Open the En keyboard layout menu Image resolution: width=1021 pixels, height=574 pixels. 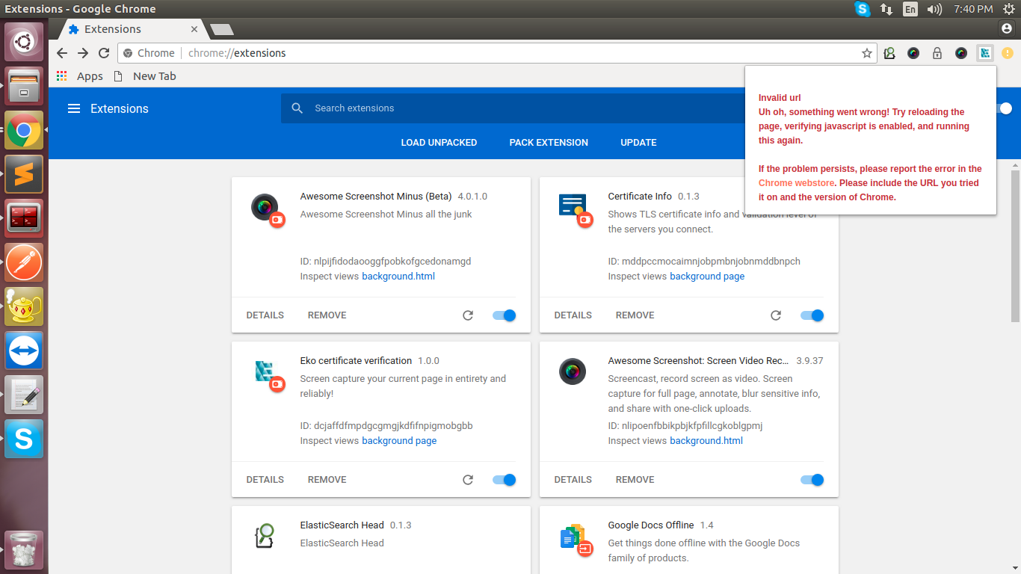tap(910, 9)
